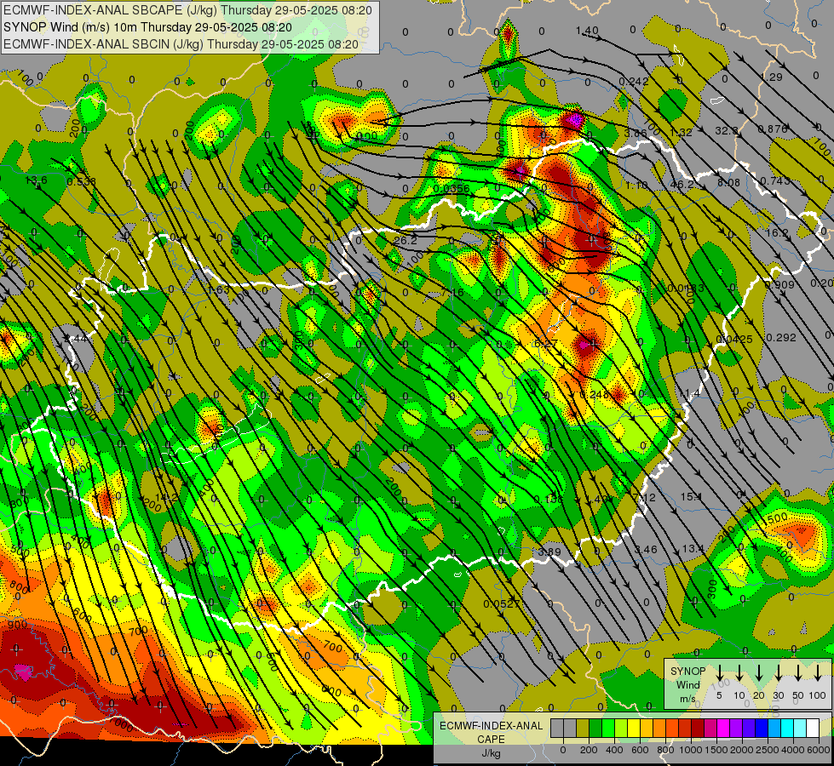Select the white swatch in CAPE legend
The width and height of the screenshot is (834, 766).
[812, 729]
